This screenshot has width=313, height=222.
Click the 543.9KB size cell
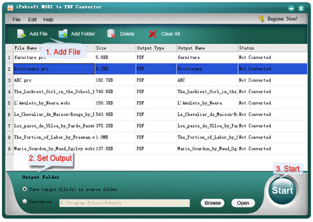[115, 115]
